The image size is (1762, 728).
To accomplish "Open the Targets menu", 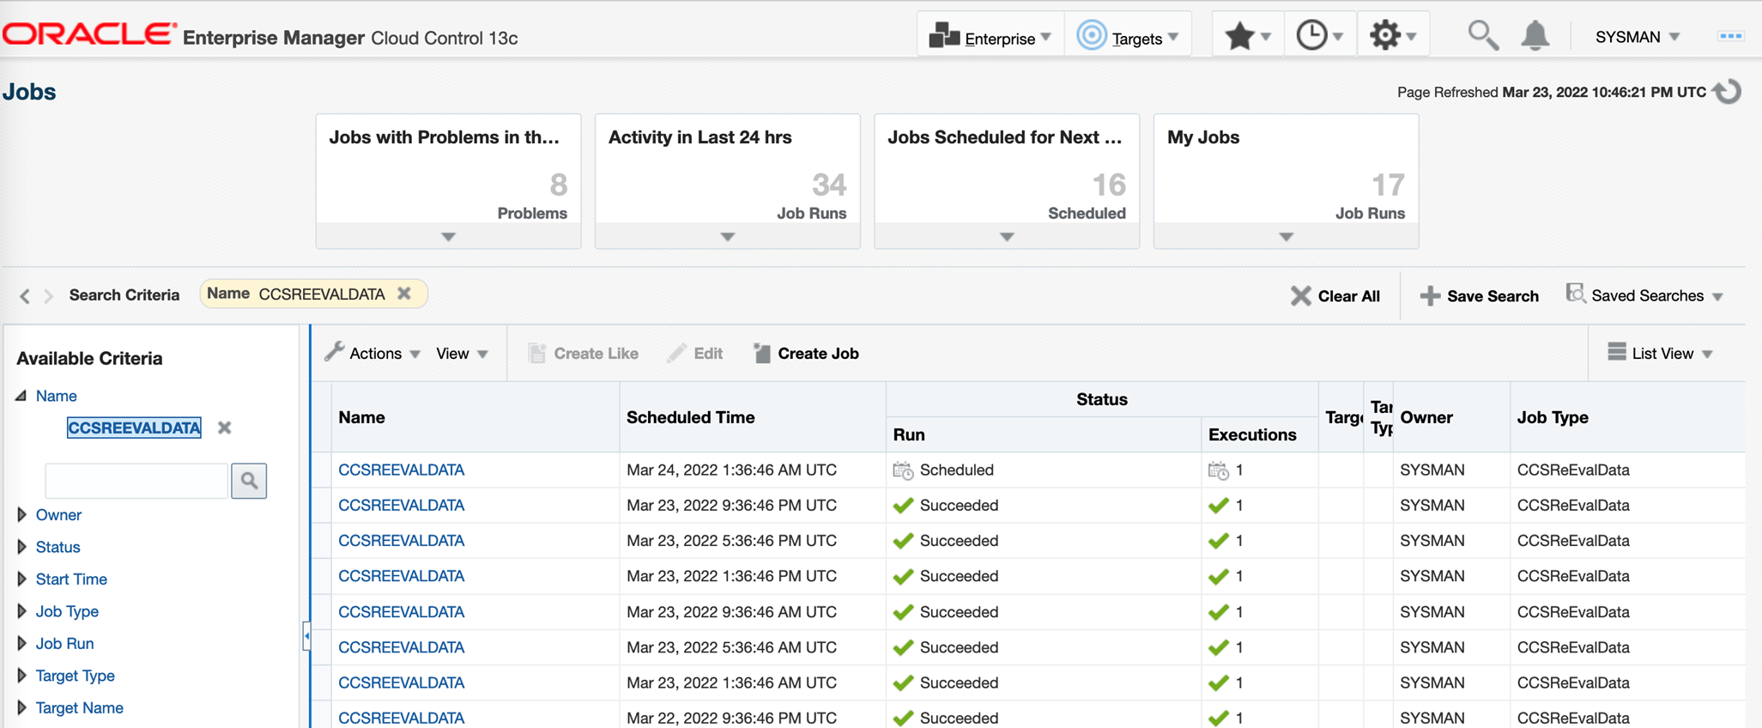I will click(1128, 37).
